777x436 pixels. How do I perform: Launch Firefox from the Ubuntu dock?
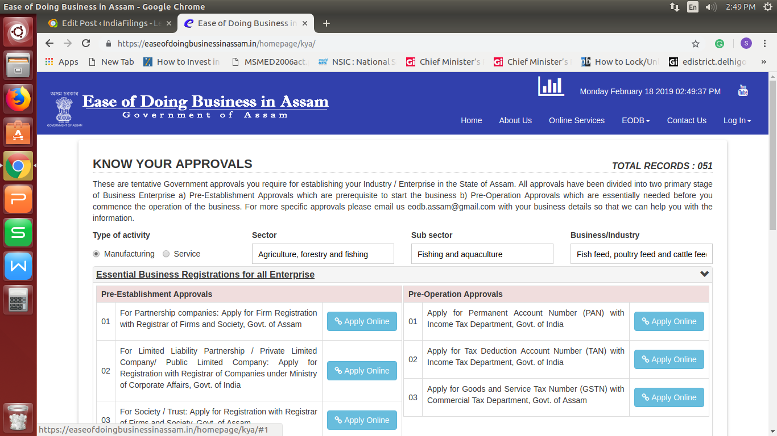[x=18, y=98]
